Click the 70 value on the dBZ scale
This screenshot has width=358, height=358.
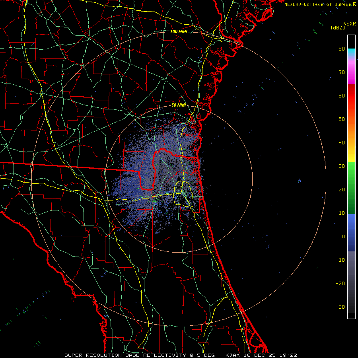pos(342,72)
